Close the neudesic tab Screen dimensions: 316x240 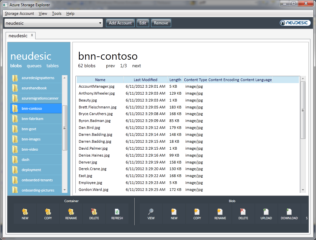tap(32, 35)
